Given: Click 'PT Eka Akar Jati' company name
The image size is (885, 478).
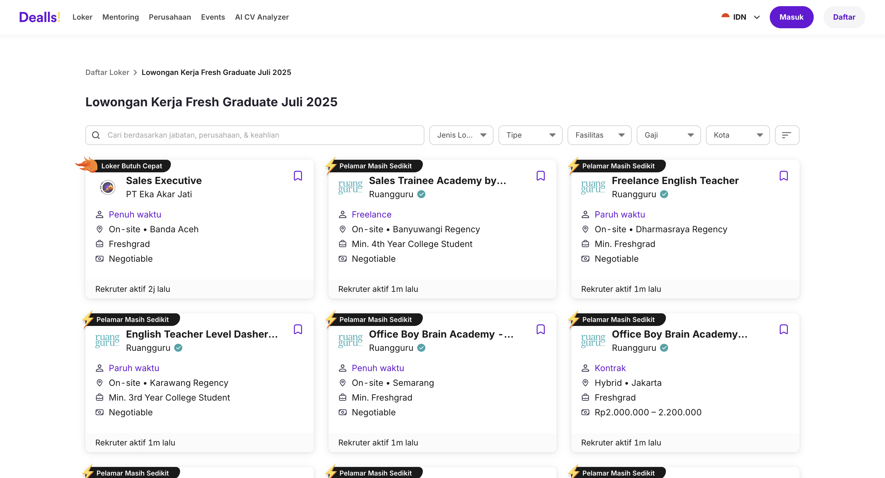Looking at the screenshot, I should (x=159, y=194).
